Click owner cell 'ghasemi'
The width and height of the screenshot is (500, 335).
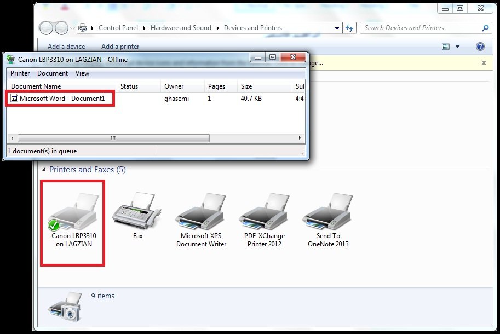point(176,99)
